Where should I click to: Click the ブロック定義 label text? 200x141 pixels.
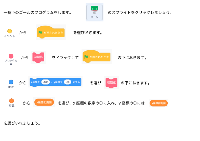tap(11, 62)
